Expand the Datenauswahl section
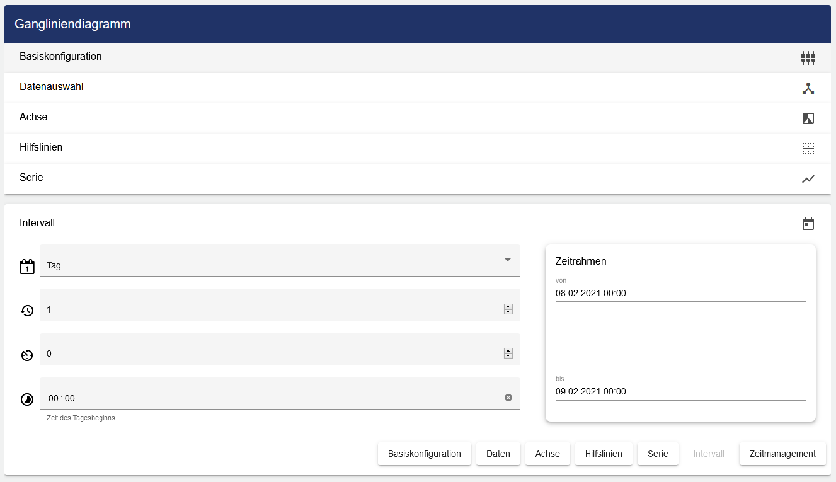Image resolution: width=836 pixels, height=482 pixels. 52,87
